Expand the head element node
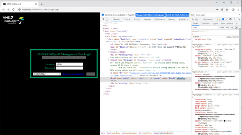 [103, 28]
